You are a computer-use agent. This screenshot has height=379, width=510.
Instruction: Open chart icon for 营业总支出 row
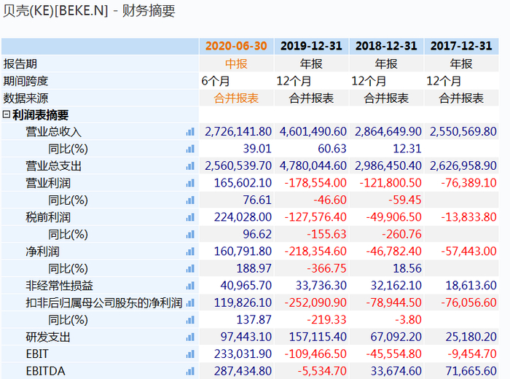pyautogui.click(x=190, y=166)
